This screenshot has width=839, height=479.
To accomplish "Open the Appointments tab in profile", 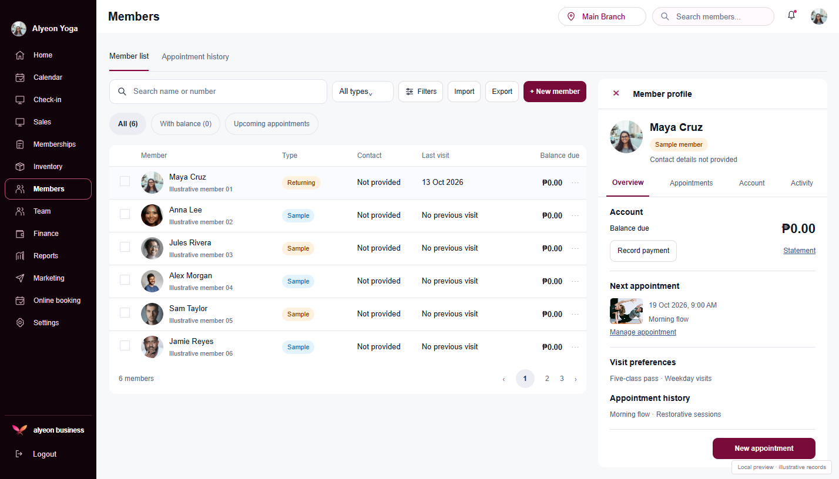I will coord(691,183).
